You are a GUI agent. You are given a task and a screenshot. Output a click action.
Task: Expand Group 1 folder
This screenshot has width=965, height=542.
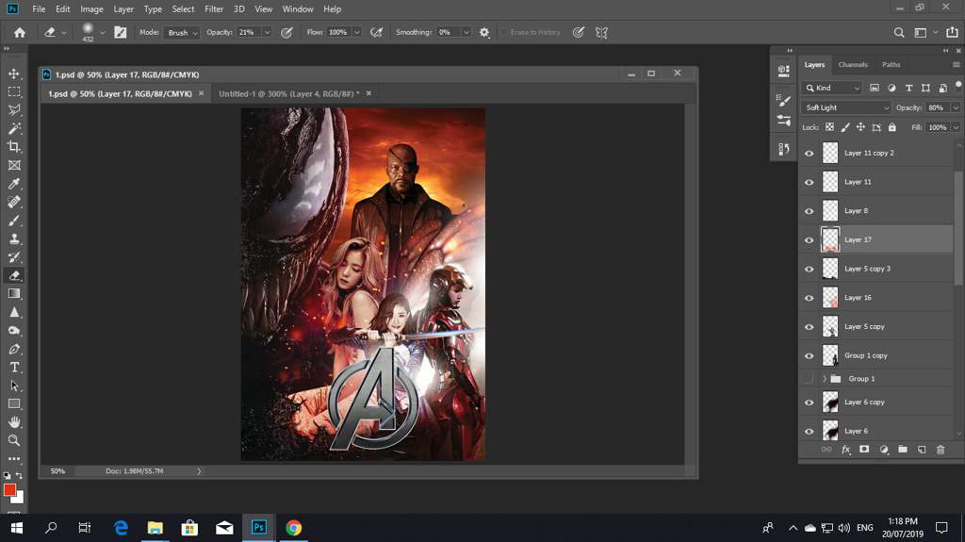tap(825, 379)
